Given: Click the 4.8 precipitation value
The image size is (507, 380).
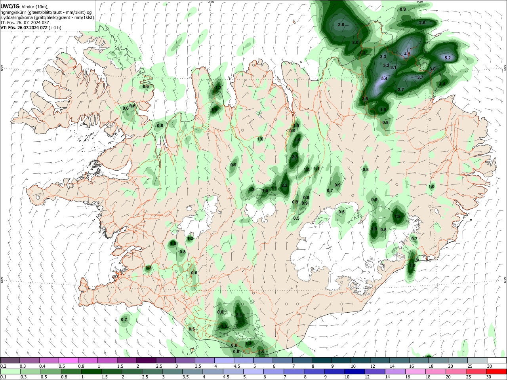Looking at the screenshot, I should pyautogui.click(x=407, y=54).
